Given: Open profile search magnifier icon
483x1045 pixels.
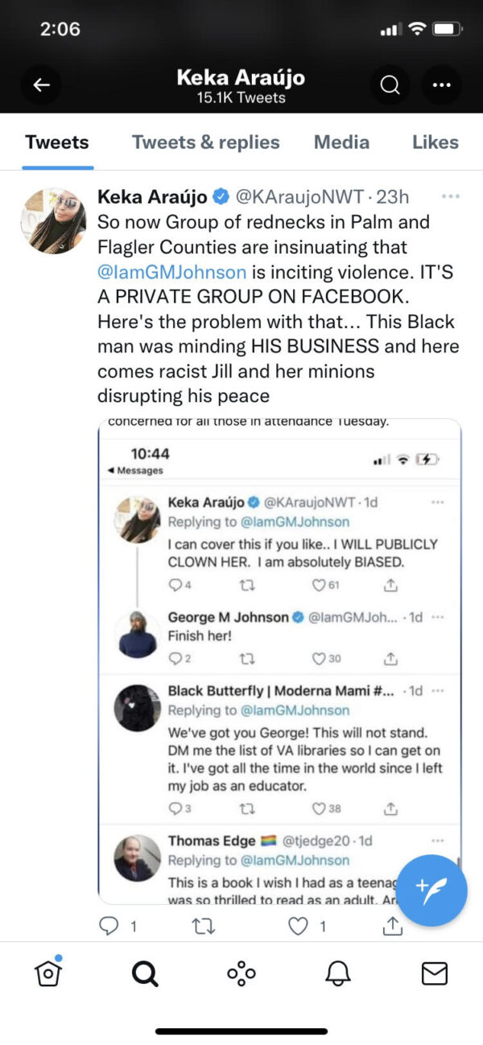Looking at the screenshot, I should [x=390, y=85].
